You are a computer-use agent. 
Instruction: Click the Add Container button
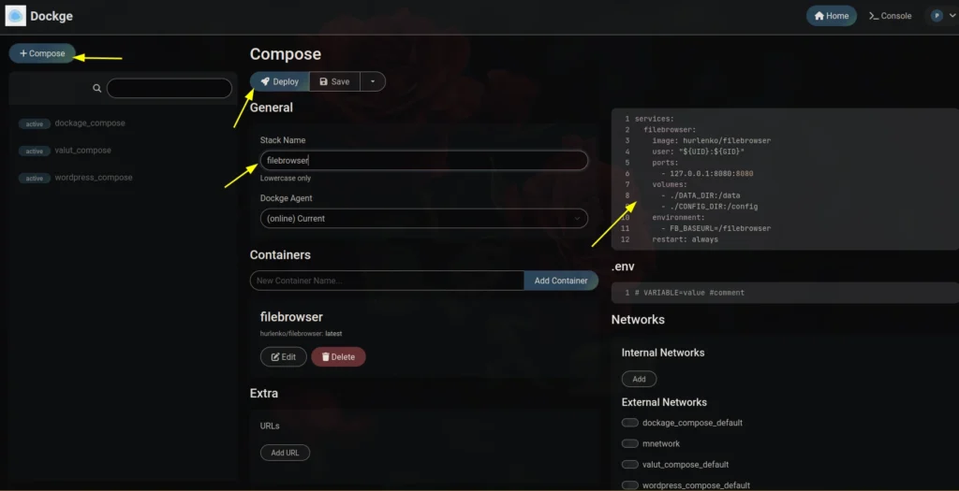[561, 281]
